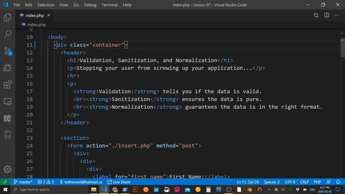Change indentation via Spaces: 2
Image resolution: width=345 pixels, height=194 pixels.
(272, 182)
